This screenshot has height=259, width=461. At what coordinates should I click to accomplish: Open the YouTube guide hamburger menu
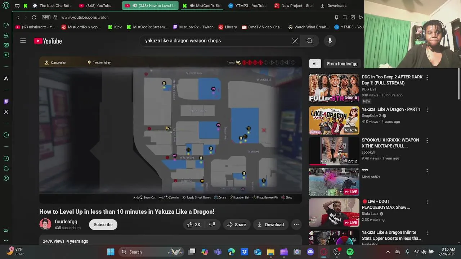pyautogui.click(x=23, y=41)
